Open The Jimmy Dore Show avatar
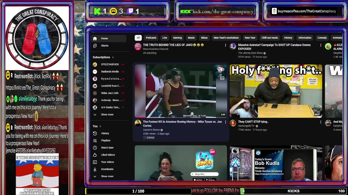 tap(233, 46)
